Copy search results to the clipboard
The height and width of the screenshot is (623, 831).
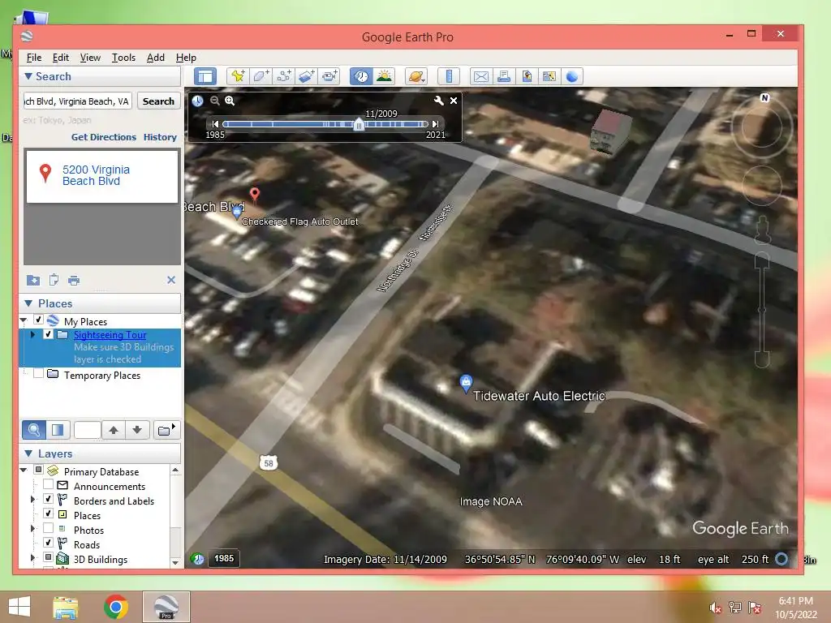click(x=54, y=280)
